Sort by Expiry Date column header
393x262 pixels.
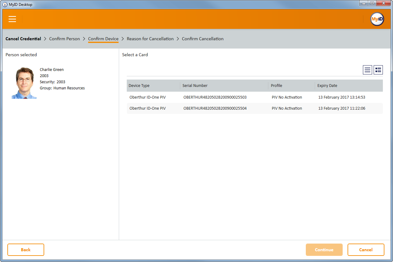pyautogui.click(x=327, y=86)
